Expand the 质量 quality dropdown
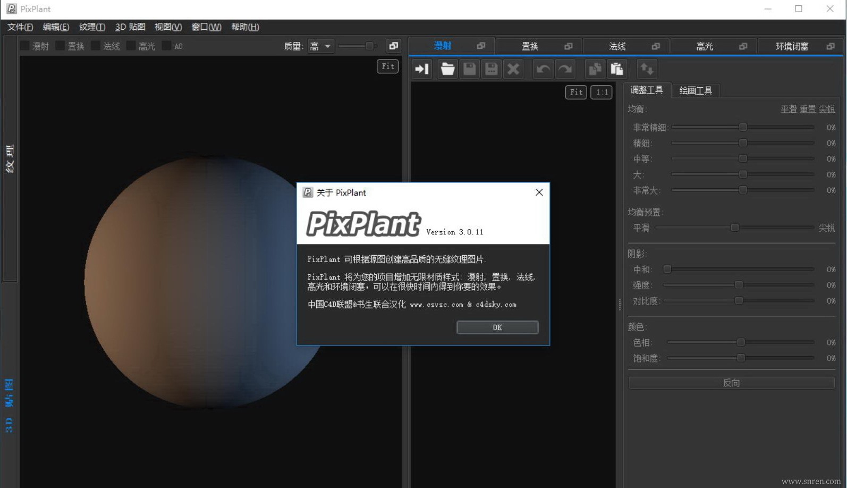 (x=321, y=46)
